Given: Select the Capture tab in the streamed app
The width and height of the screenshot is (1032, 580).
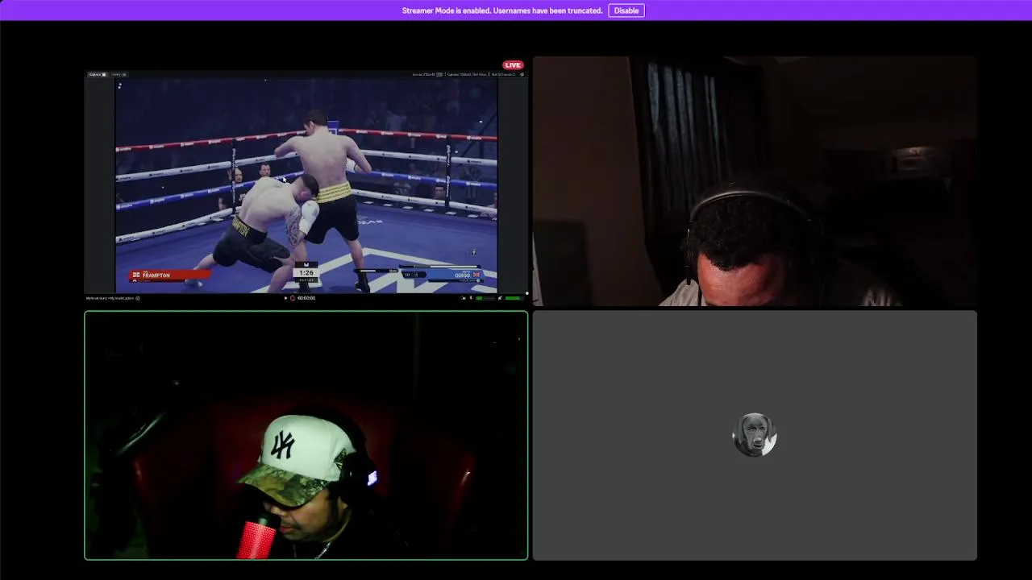Looking at the screenshot, I should (x=97, y=74).
